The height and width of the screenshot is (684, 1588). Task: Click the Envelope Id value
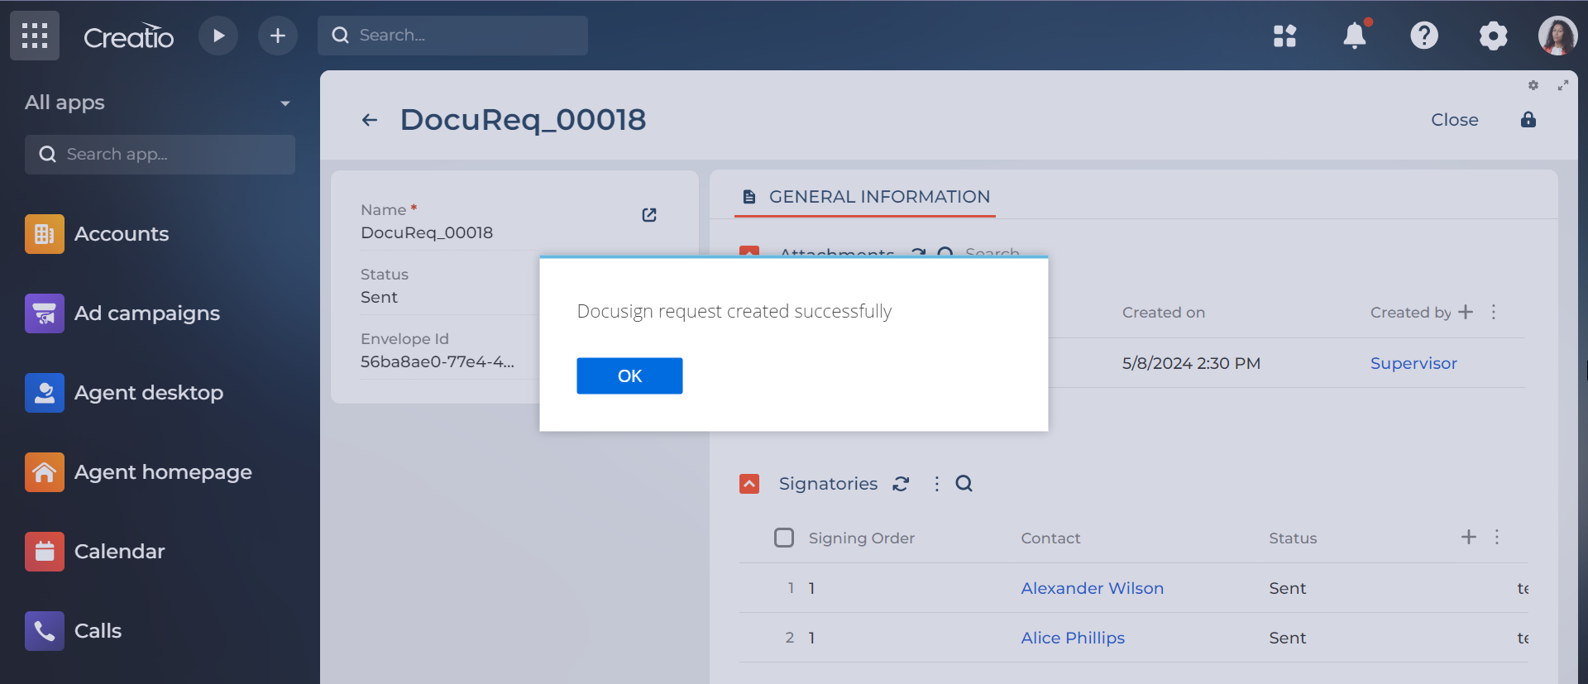pos(438,361)
